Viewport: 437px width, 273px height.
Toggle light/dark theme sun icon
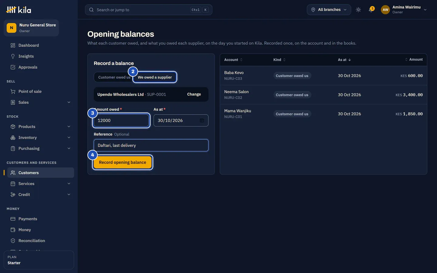point(358,10)
